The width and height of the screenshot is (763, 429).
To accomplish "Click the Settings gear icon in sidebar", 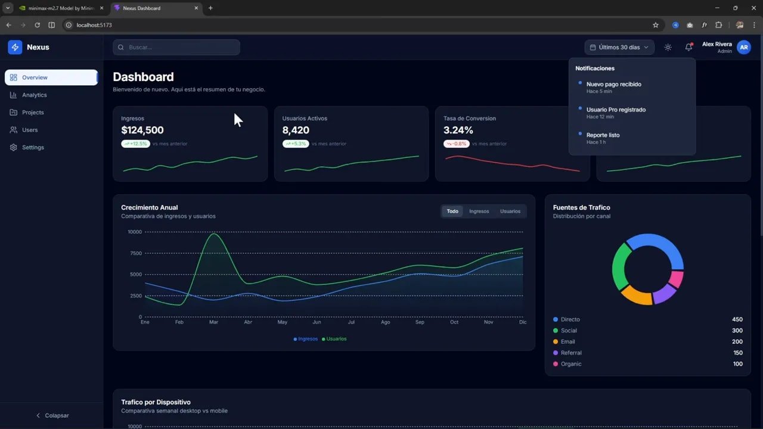I will click(x=13, y=147).
